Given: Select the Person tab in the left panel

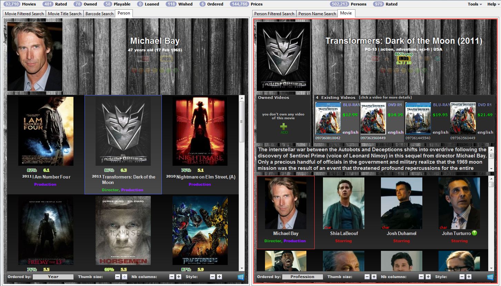Looking at the screenshot, I should point(124,13).
